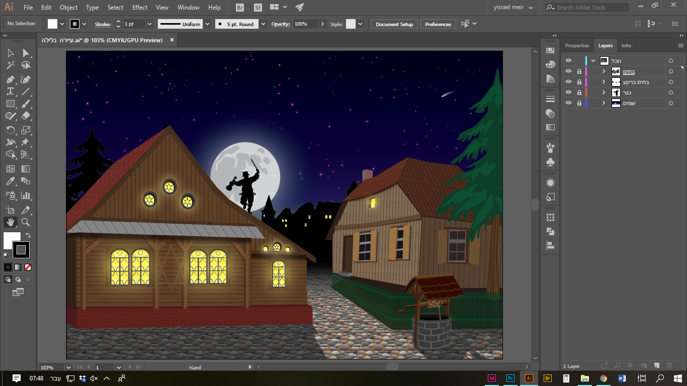
Task: Open the Preferences button
Action: tap(438, 24)
